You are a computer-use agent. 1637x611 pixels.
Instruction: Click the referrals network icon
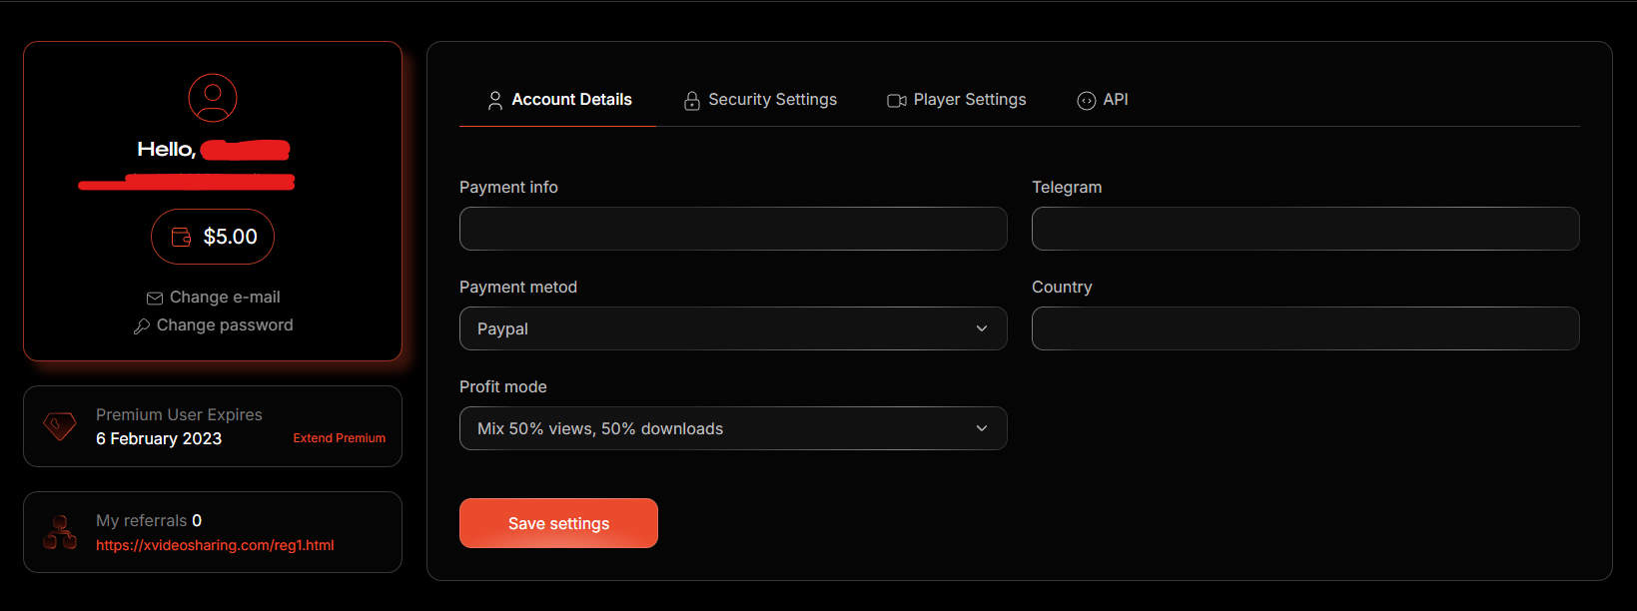coord(60,532)
